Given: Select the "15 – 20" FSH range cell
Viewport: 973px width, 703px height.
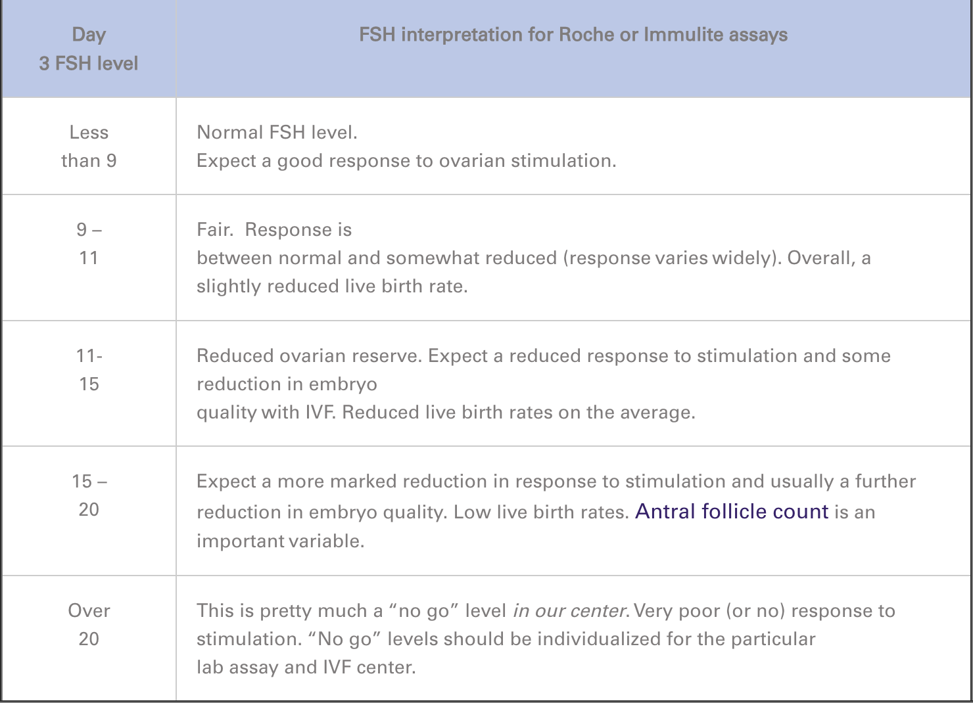Looking at the screenshot, I should (x=89, y=495).
